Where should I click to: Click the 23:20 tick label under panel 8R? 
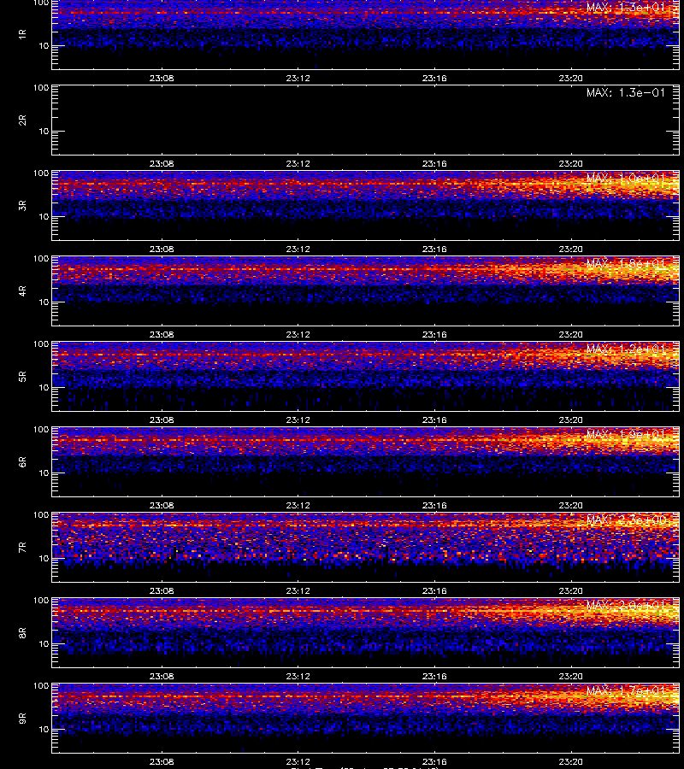point(570,677)
